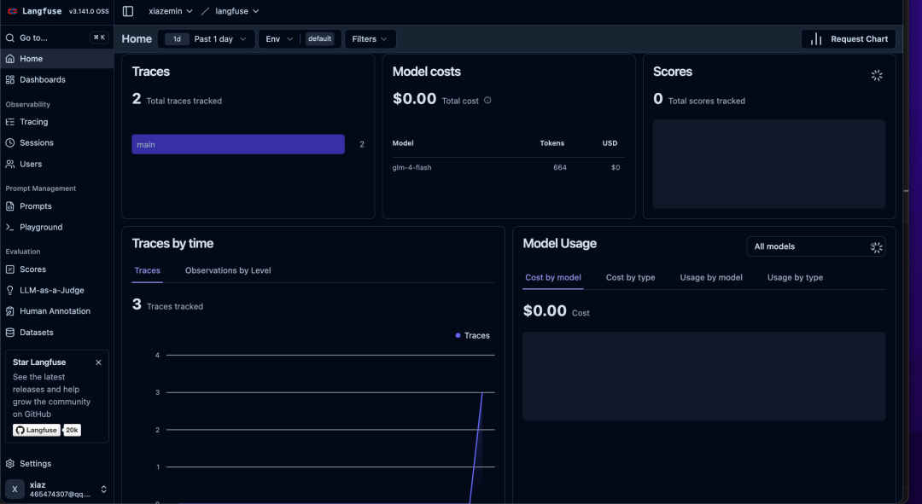922x504 pixels.
Task: Select the 1d quick range badge
Action: 177,38
